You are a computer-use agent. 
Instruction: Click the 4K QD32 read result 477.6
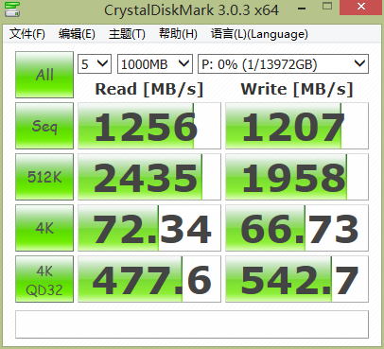click(x=149, y=279)
